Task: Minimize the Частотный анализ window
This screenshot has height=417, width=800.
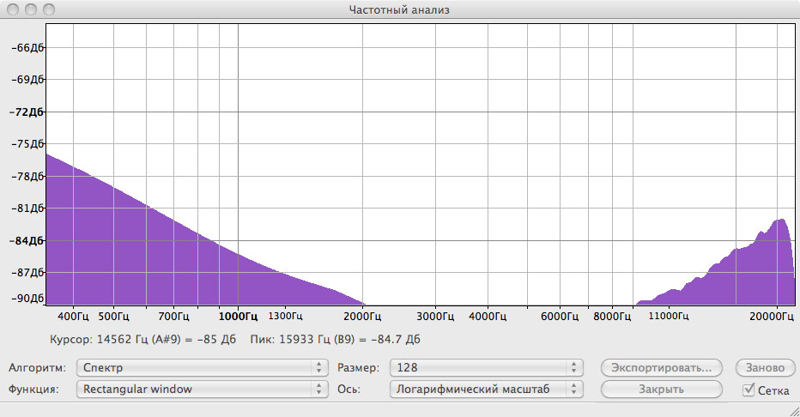Action: tap(29, 10)
